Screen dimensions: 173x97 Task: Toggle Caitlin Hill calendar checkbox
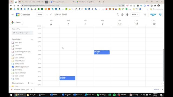(x=13, y=49)
